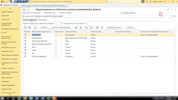Add form to favorites with star icon
Image resolution: width=178 pixels, height=100 pixels.
click(x=33, y=9)
